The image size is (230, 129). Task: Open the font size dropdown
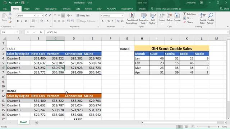(42, 15)
